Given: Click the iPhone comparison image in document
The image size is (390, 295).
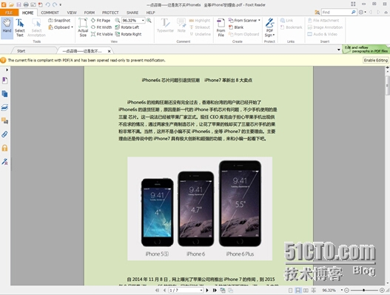Looking at the screenshot, I should [x=200, y=208].
